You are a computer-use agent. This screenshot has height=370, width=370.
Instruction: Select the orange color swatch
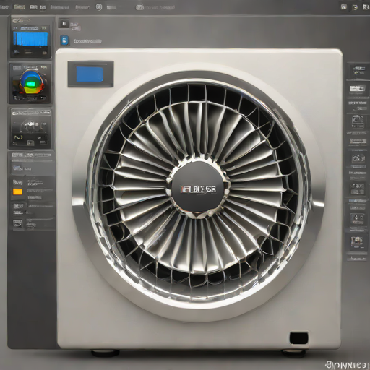pos(17,192)
